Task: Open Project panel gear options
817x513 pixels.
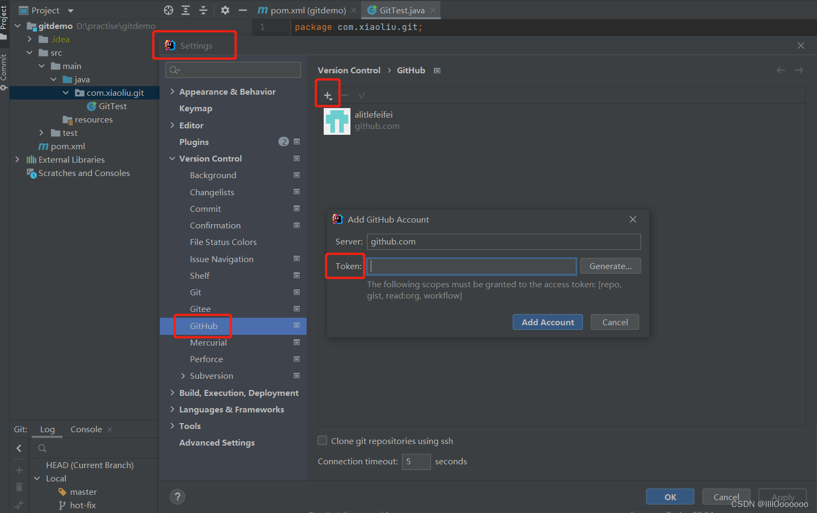Action: tap(225, 10)
